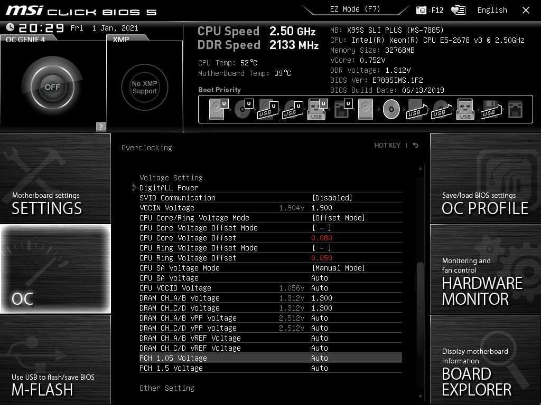Select the UEFI CD/DVD boot device icon
This screenshot has width=541, height=405.
(x=244, y=109)
